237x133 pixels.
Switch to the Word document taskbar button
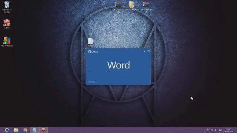(34, 130)
